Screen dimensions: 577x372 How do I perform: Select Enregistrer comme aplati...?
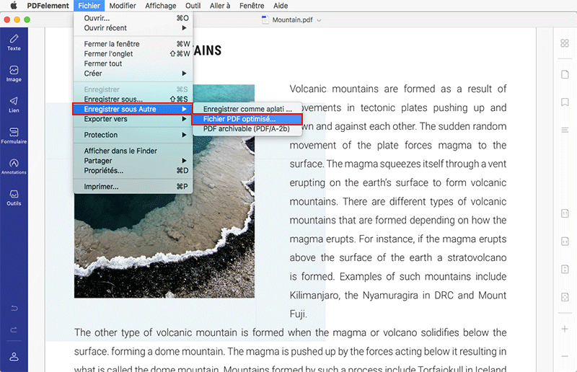point(247,109)
